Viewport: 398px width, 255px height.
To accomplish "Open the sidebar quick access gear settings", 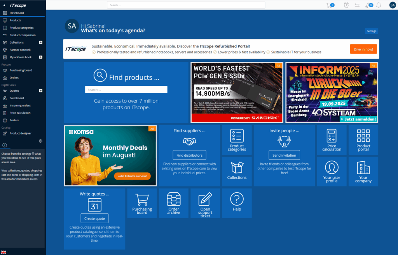I will pos(41,141).
